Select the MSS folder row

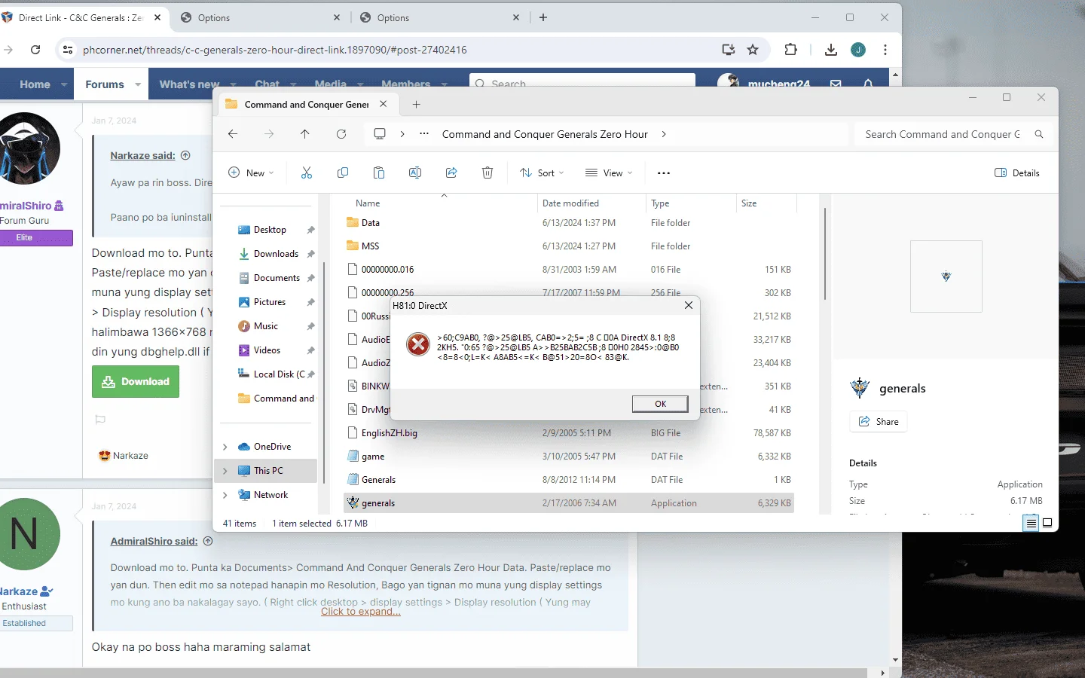[x=569, y=246]
